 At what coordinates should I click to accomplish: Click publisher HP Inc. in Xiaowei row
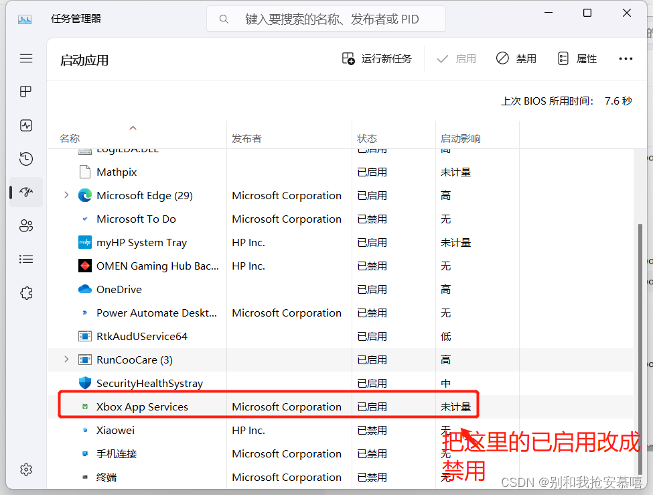click(x=248, y=431)
